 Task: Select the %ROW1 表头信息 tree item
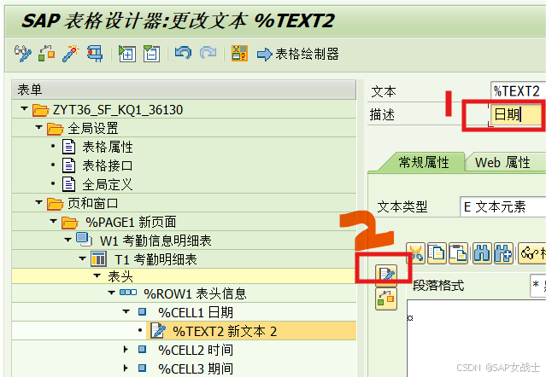point(196,293)
